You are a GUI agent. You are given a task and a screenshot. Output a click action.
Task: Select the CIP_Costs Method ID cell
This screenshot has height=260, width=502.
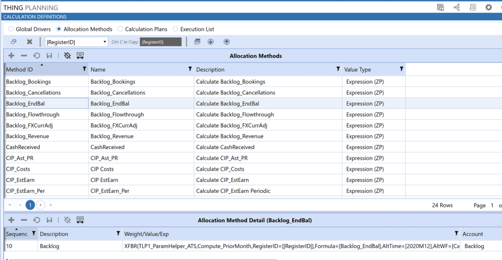47,169
